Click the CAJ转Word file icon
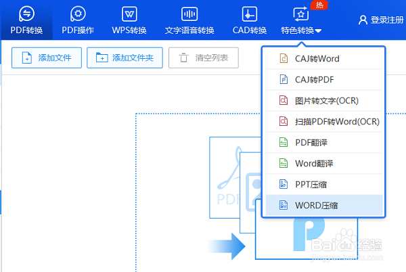Image resolution: width=406 pixels, height=272 pixels. [x=284, y=58]
